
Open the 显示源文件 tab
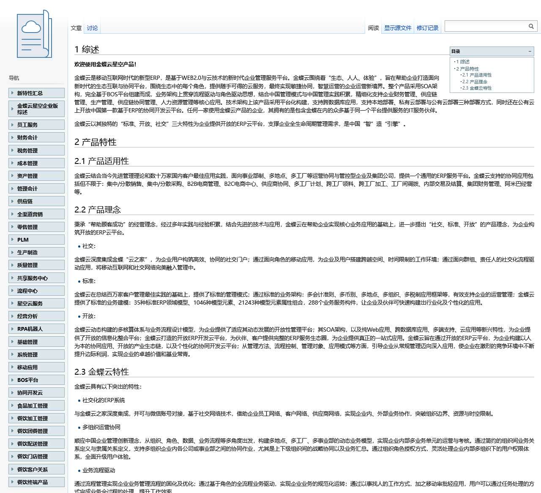pyautogui.click(x=397, y=28)
